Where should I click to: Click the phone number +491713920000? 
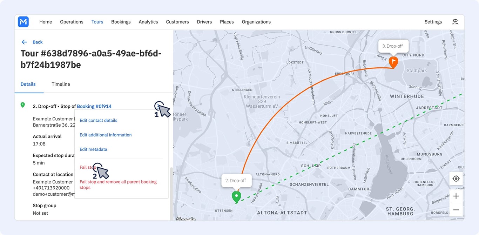pos(51,188)
